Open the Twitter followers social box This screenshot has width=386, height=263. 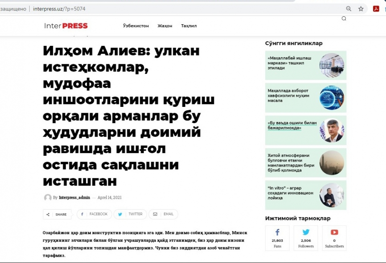(x=306, y=238)
